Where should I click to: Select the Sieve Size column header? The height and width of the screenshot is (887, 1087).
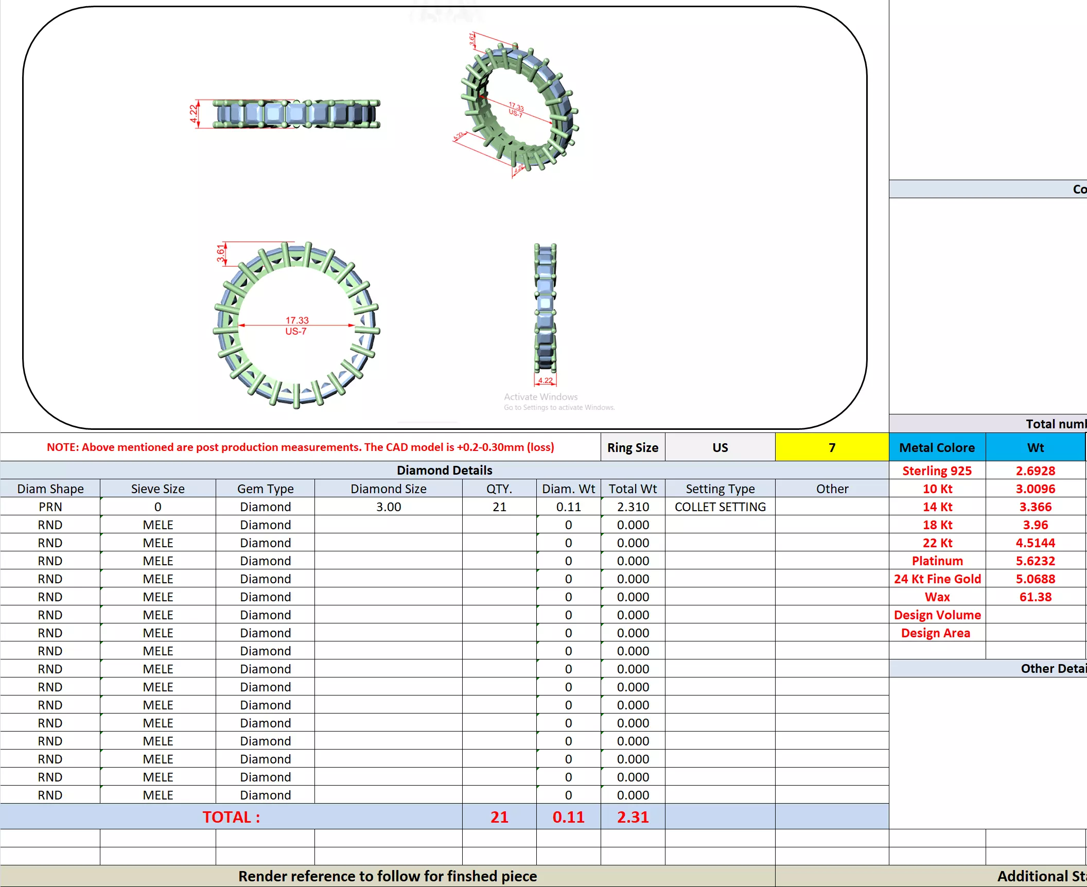coord(157,489)
